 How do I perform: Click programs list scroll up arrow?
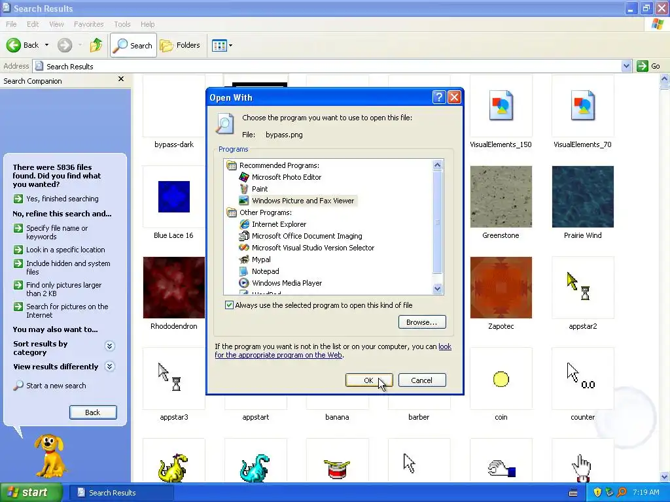tap(437, 165)
